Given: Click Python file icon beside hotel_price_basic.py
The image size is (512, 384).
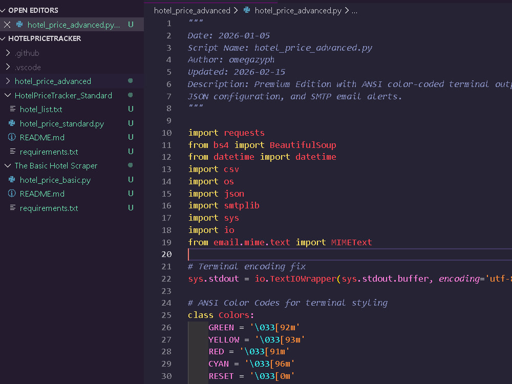Looking at the screenshot, I should pyautogui.click(x=12, y=180).
